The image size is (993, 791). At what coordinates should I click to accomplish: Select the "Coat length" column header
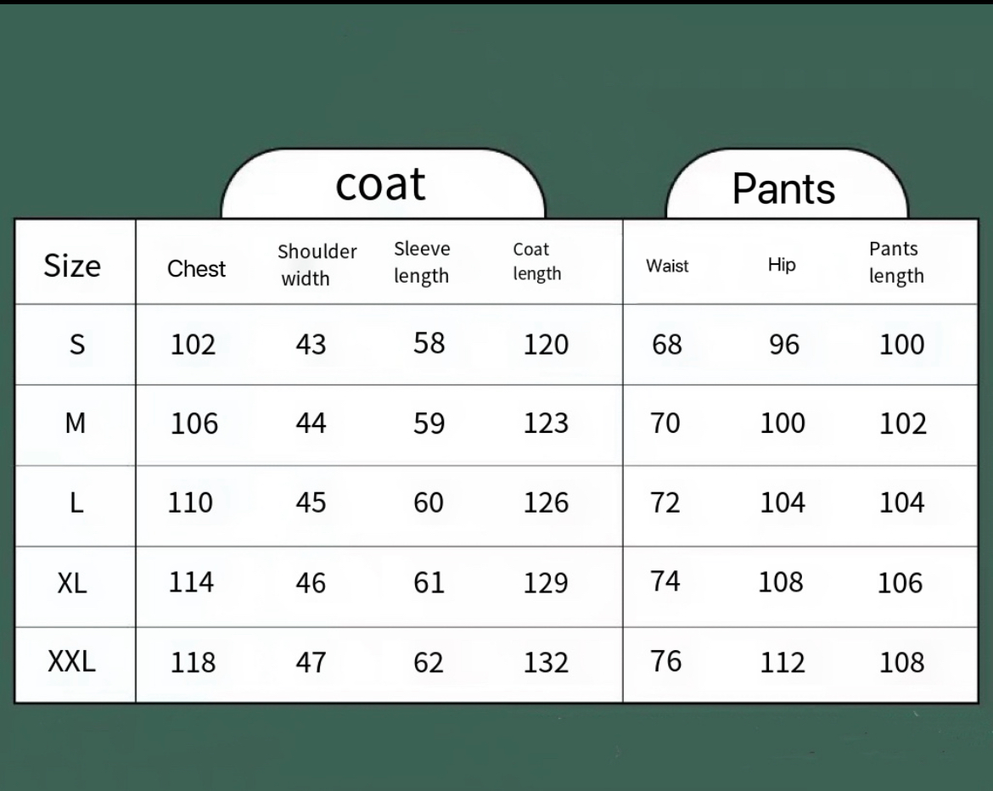(x=536, y=261)
